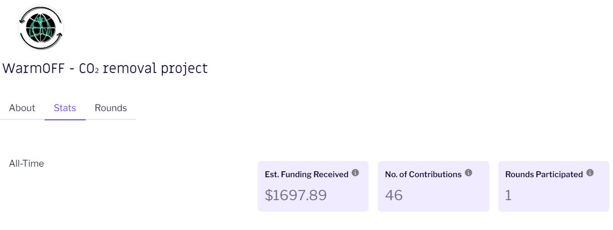This screenshot has height=230, width=613.
Task: Click the No. of Contributions label
Action: (x=423, y=174)
